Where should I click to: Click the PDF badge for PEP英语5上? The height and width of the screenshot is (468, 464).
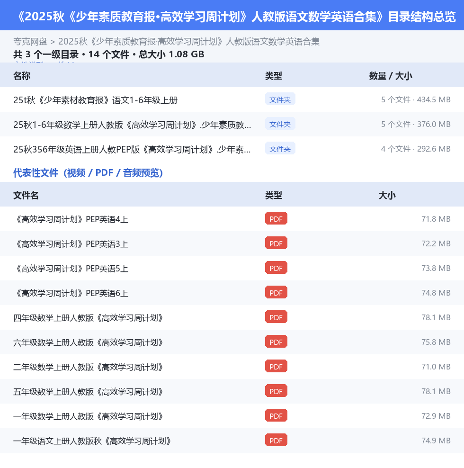click(276, 268)
